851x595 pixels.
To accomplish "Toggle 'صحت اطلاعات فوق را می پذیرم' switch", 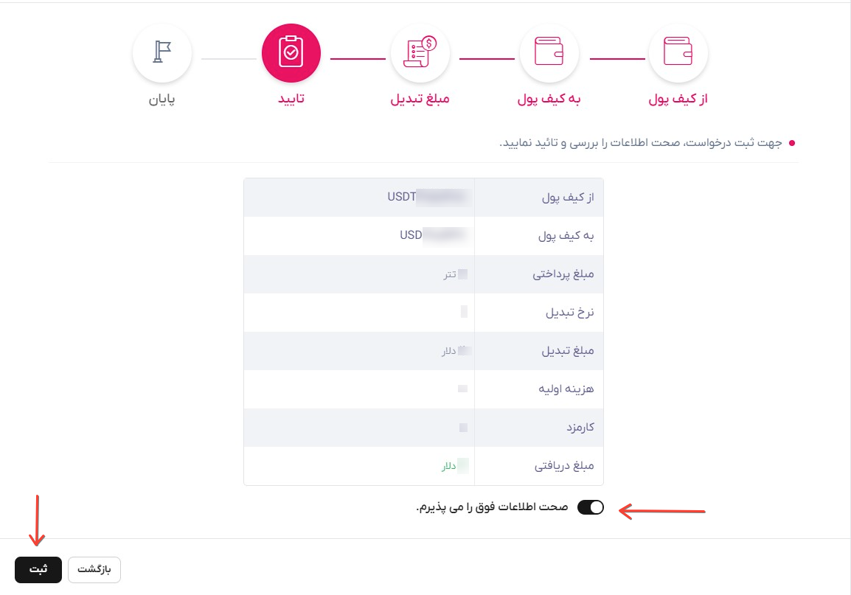I will tap(591, 507).
